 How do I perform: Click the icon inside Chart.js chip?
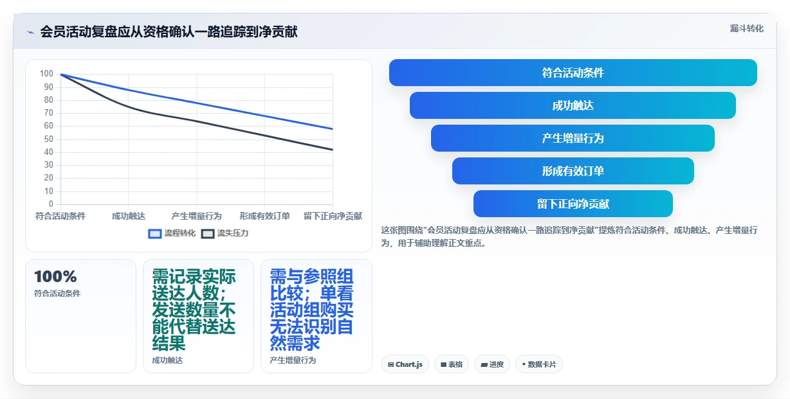click(390, 365)
